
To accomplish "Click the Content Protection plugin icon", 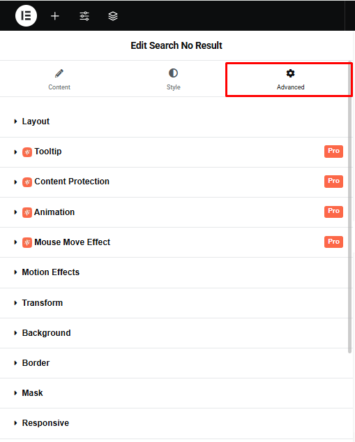I will coord(27,182).
